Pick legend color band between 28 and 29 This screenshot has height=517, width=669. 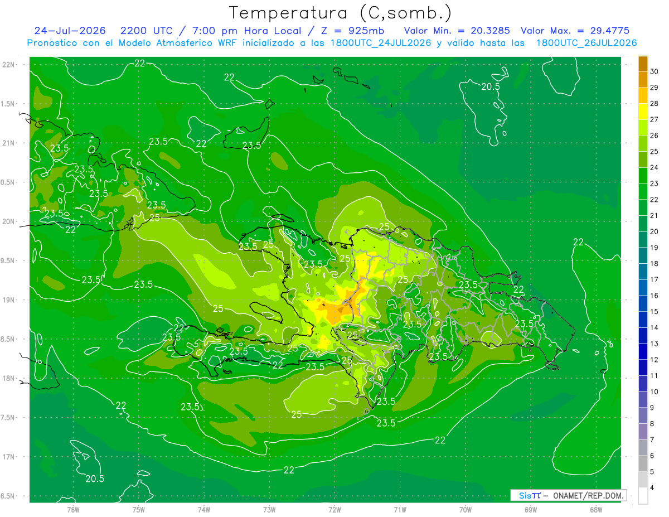tap(643, 95)
